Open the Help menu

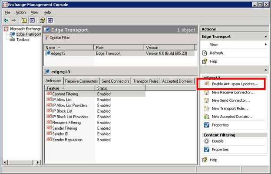47,13
